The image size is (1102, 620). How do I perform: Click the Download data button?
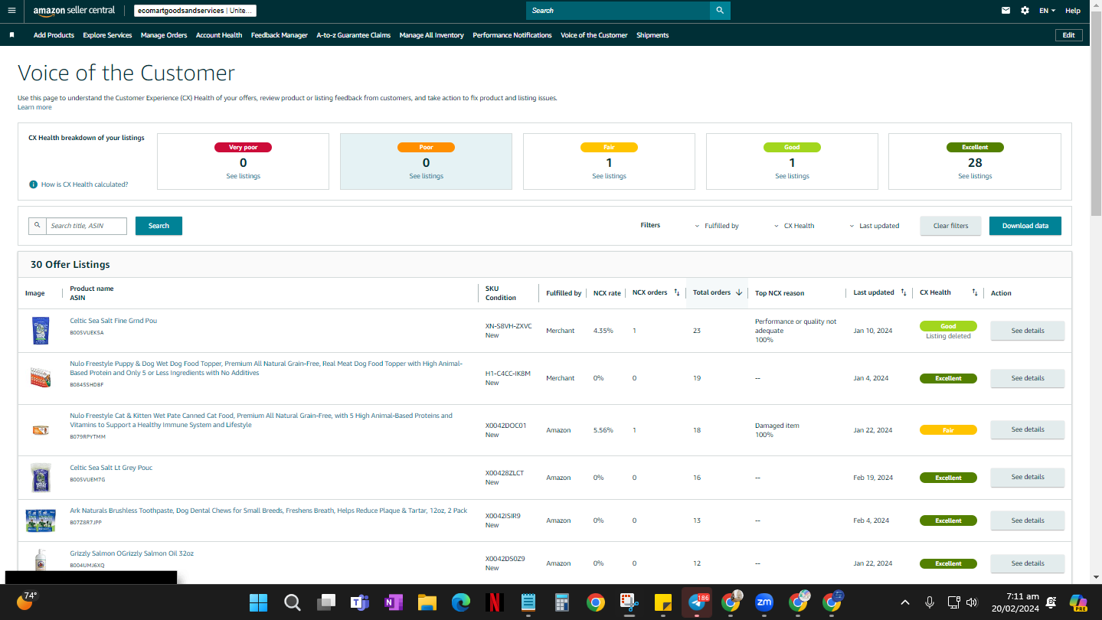point(1025,226)
